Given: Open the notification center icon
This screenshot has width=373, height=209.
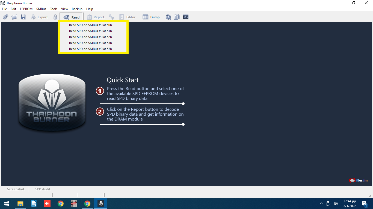Looking at the screenshot, I should (364, 204).
